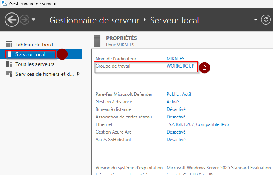Viewport: 273px width, 175px height.
Task: Click the Serveur local breadcrumb title
Action: [174, 20]
